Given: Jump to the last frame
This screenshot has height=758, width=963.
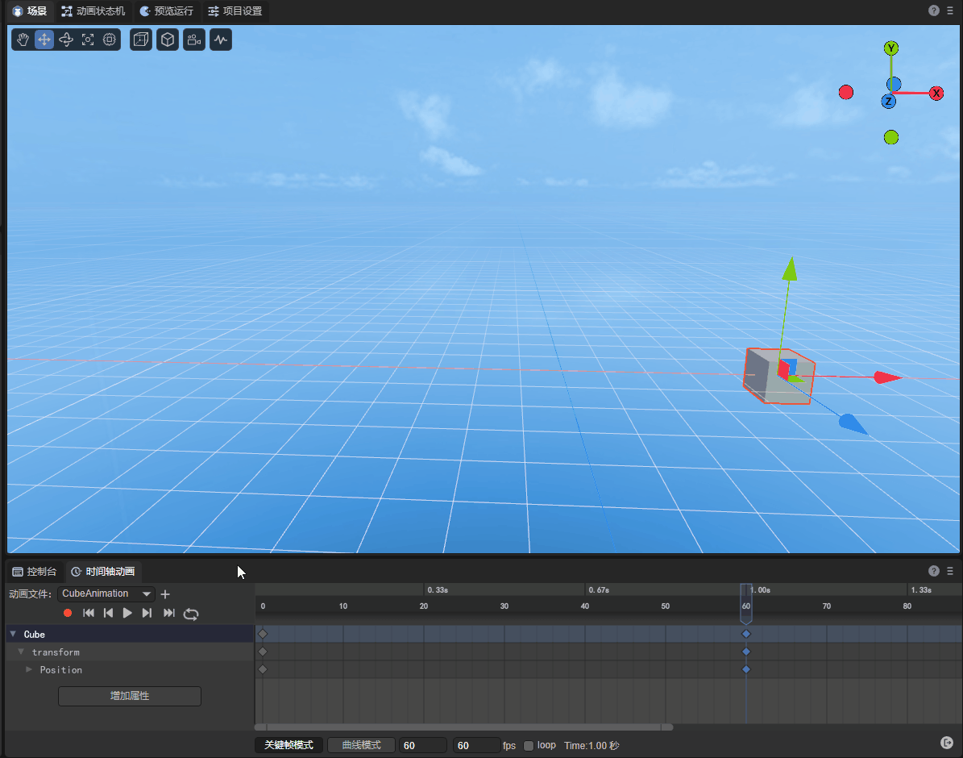Looking at the screenshot, I should 169,614.
